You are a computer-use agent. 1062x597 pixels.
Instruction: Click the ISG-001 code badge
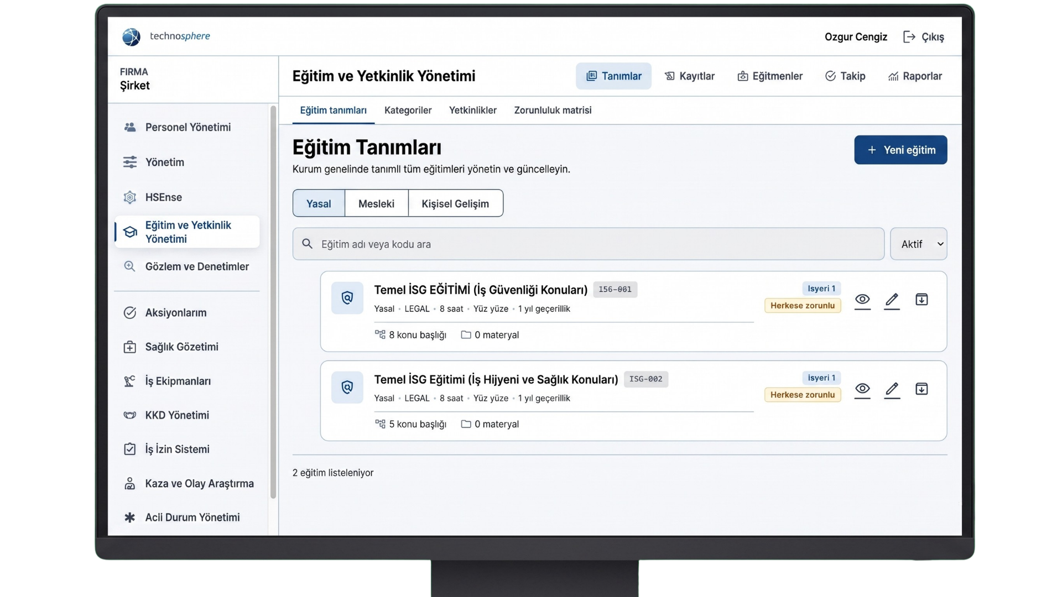615,290
